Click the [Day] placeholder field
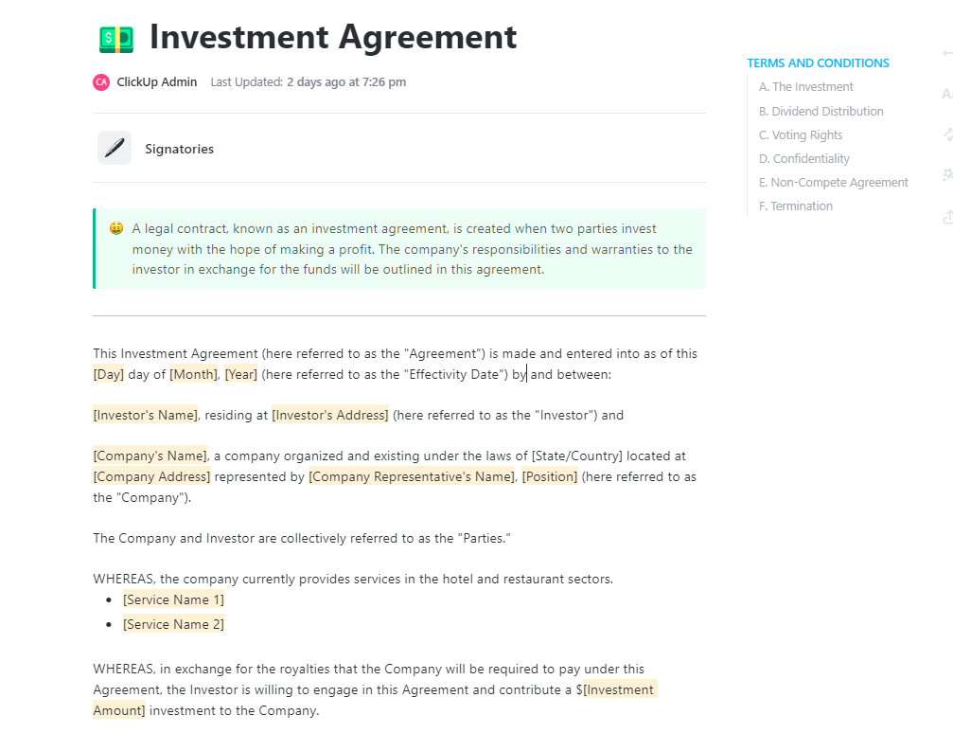Viewport: 953px width, 733px height. [108, 374]
